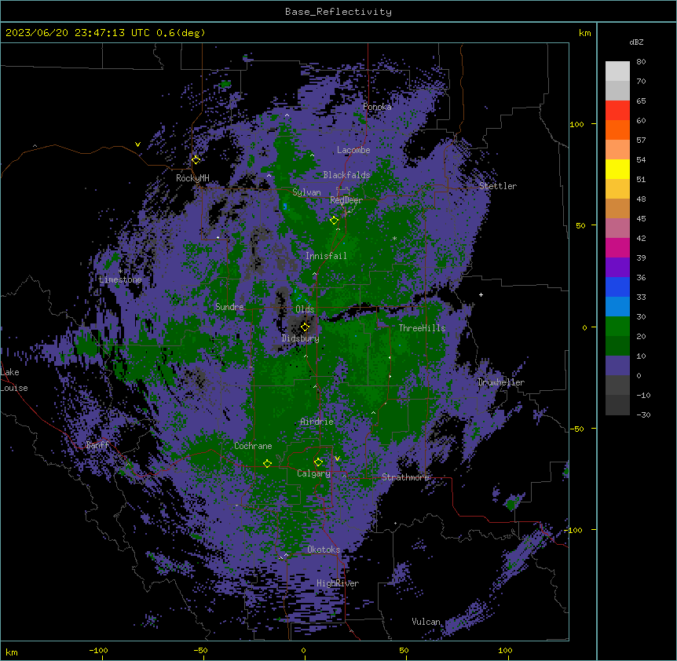Viewport: 677px width, 661px height.
Task: Click the white plus marker east of ThreeHills
Action: [481, 294]
